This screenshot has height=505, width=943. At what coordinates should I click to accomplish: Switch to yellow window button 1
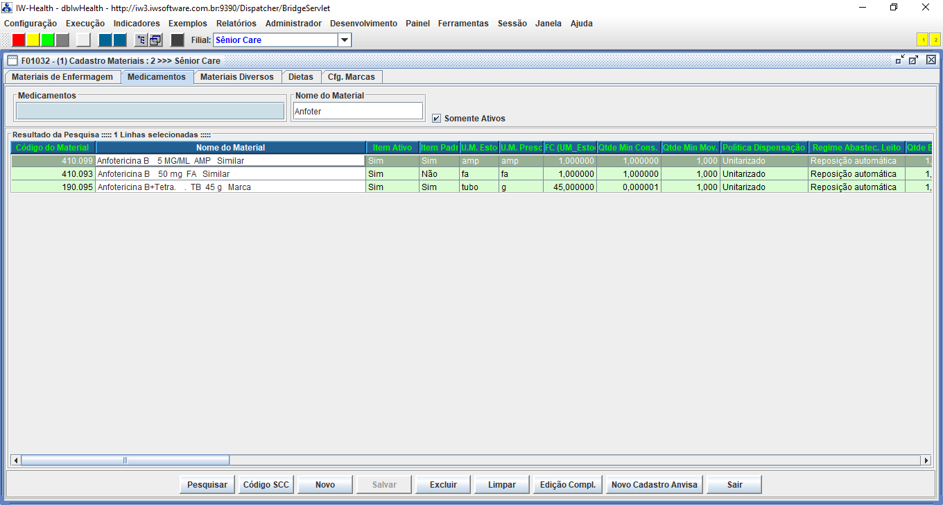[923, 40]
